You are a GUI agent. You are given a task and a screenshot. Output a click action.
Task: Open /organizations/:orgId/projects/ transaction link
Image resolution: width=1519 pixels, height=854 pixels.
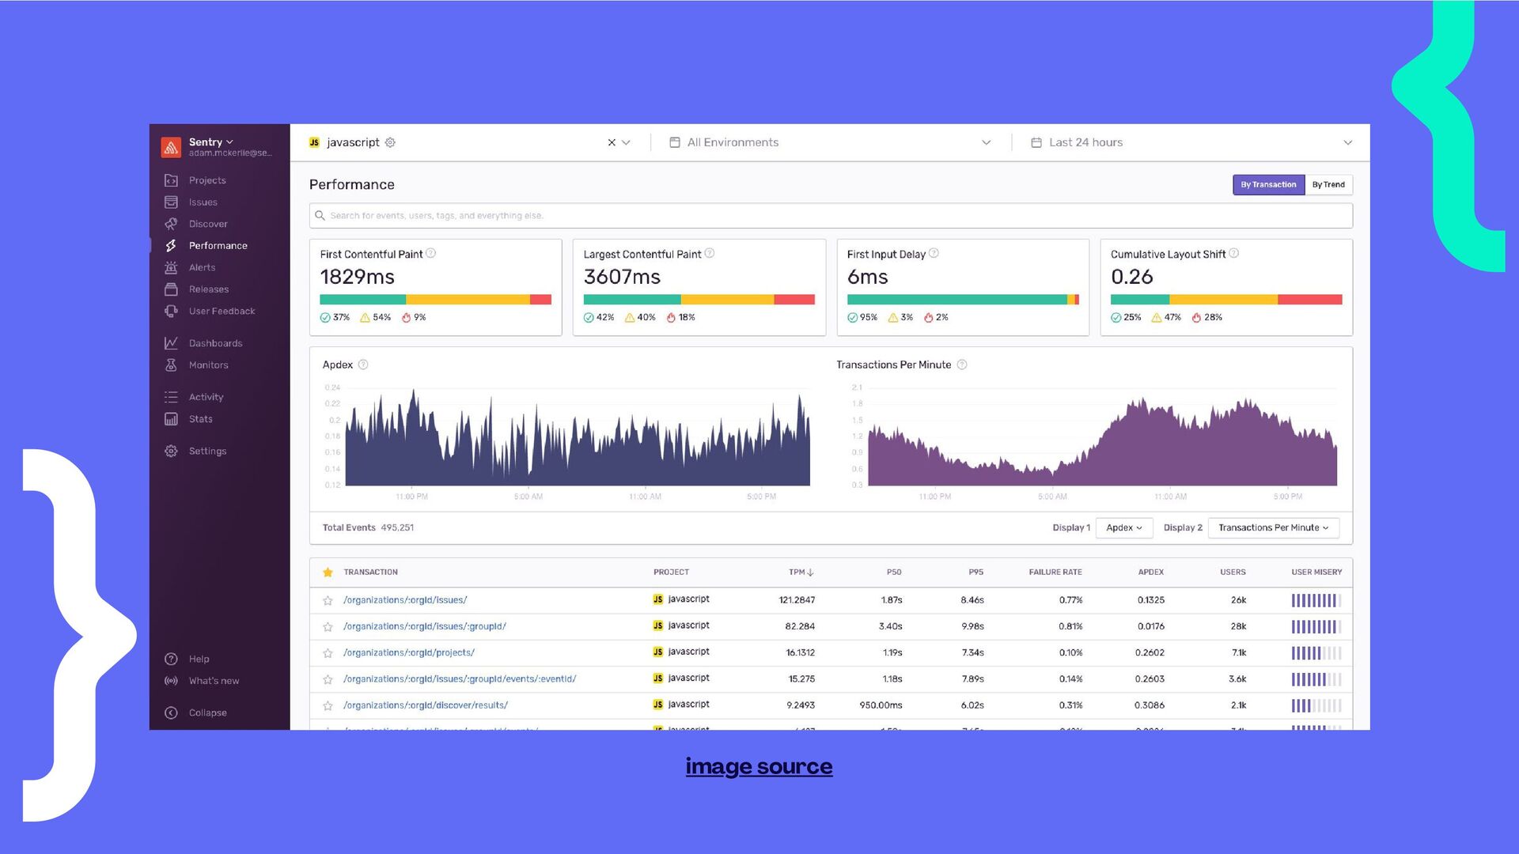point(409,653)
